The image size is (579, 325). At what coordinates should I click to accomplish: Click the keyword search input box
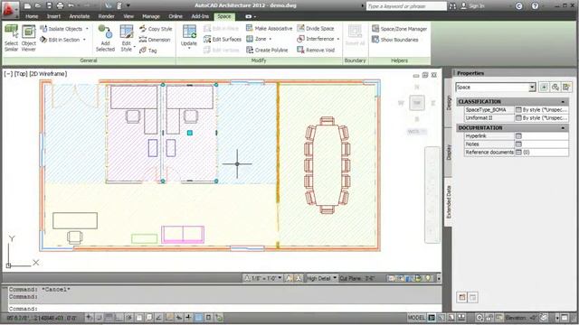click(406, 6)
